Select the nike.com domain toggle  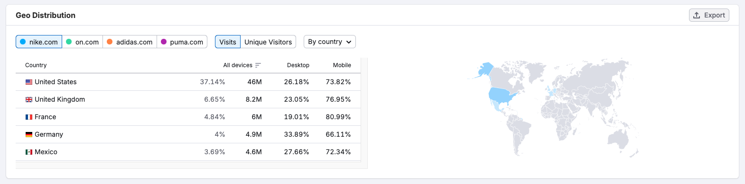tap(39, 42)
